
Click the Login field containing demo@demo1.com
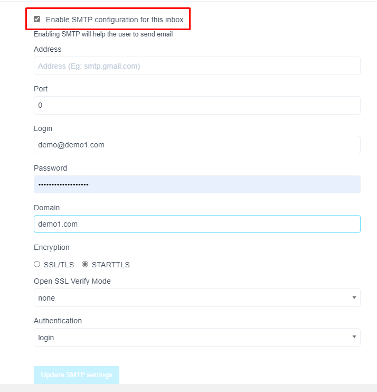(197, 145)
